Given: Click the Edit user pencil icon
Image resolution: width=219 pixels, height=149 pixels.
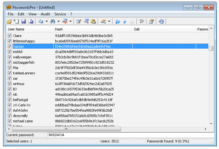Looking at the screenshot, I should (x=79, y=21).
